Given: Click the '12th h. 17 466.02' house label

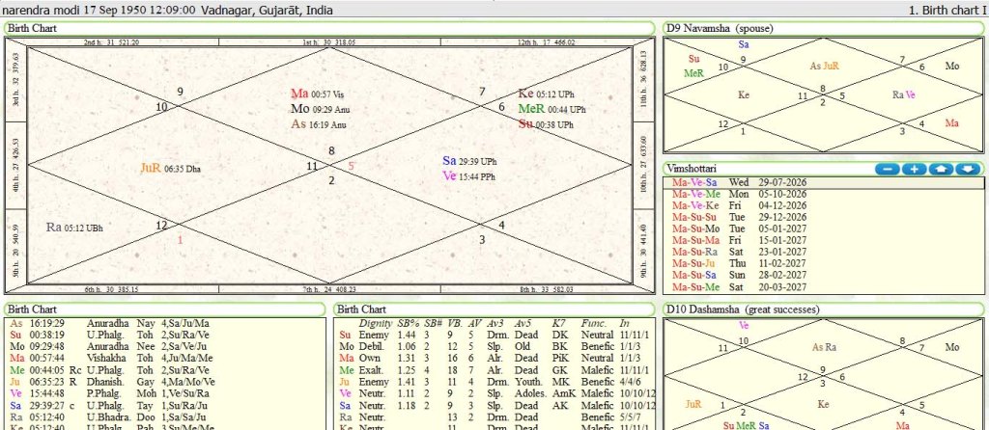Looking at the screenshot, I should pos(547,42).
